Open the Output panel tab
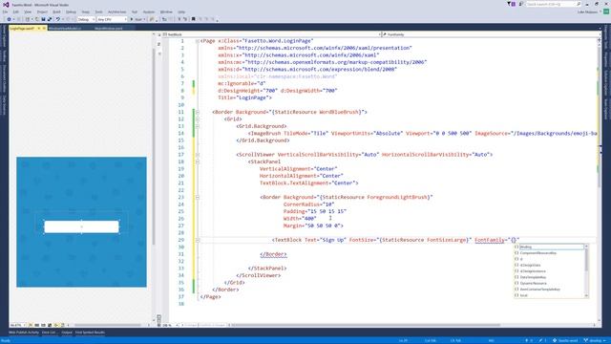 click(x=67, y=333)
